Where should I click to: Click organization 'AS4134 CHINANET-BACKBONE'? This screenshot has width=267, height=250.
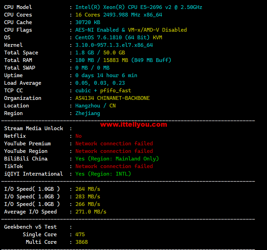[x=113, y=98]
